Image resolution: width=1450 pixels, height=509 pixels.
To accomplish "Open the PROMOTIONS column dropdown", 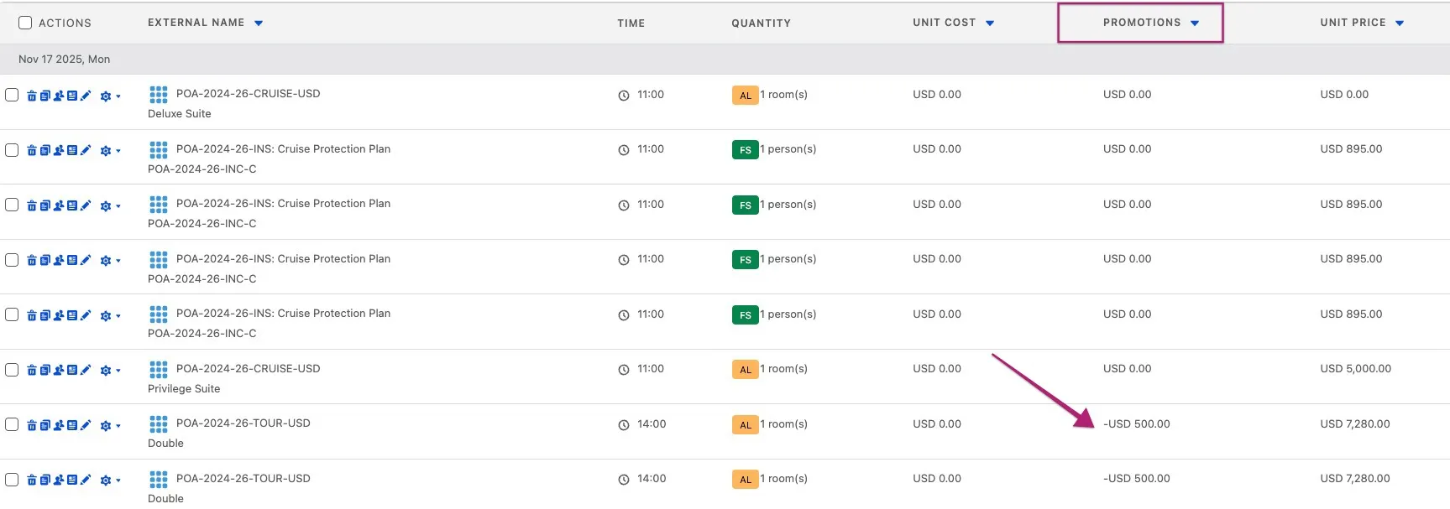I will point(1195,23).
